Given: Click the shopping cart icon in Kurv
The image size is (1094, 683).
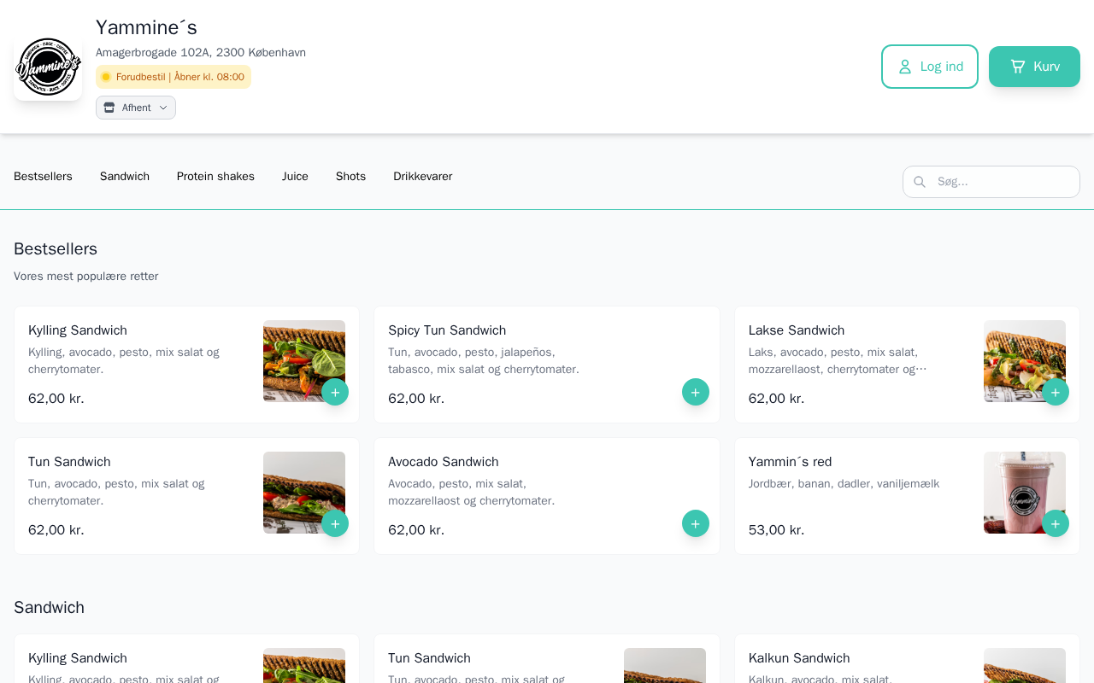Looking at the screenshot, I should click(1018, 67).
